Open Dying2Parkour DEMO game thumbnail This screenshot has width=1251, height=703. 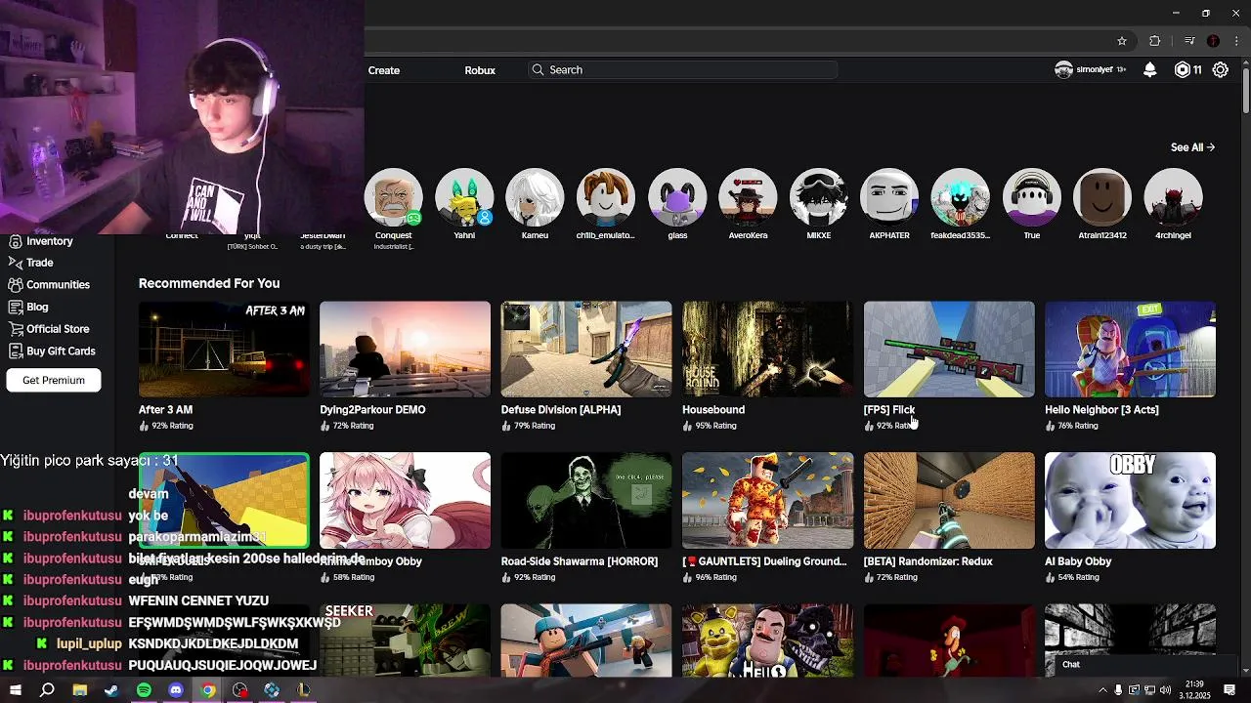(x=405, y=349)
